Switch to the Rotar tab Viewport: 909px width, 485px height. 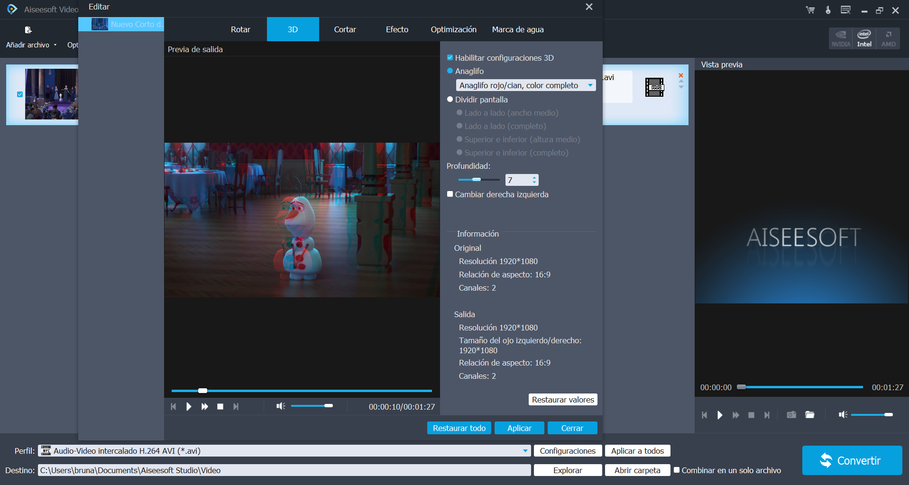(x=240, y=29)
